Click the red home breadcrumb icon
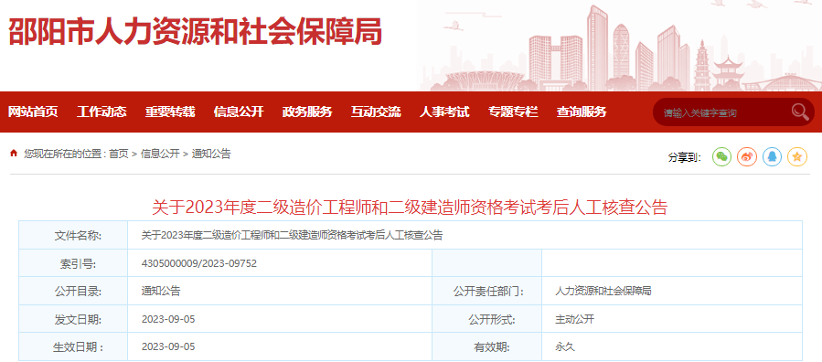 14,154
